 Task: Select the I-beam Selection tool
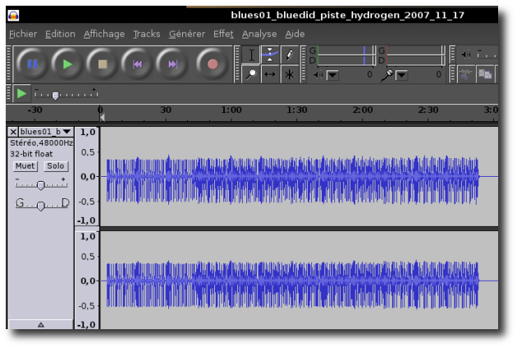(252, 55)
